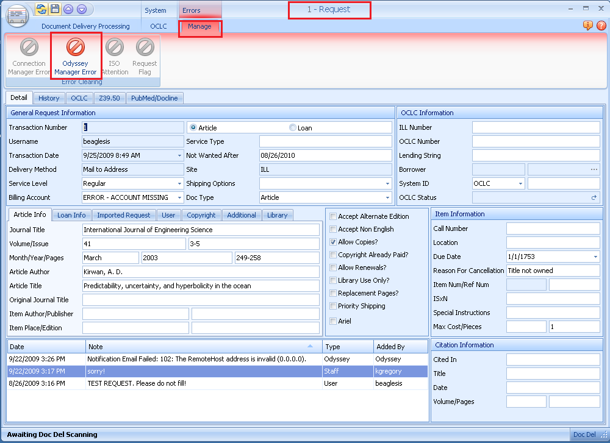The width and height of the screenshot is (610, 443).
Task: Click the refresh icon in quick toolbar
Action: (41, 9)
